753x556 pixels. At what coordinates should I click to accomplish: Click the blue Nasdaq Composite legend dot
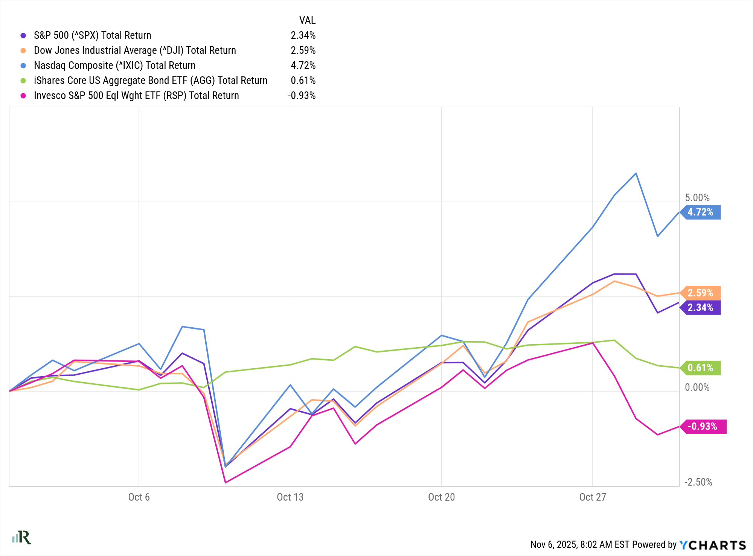tap(23, 65)
